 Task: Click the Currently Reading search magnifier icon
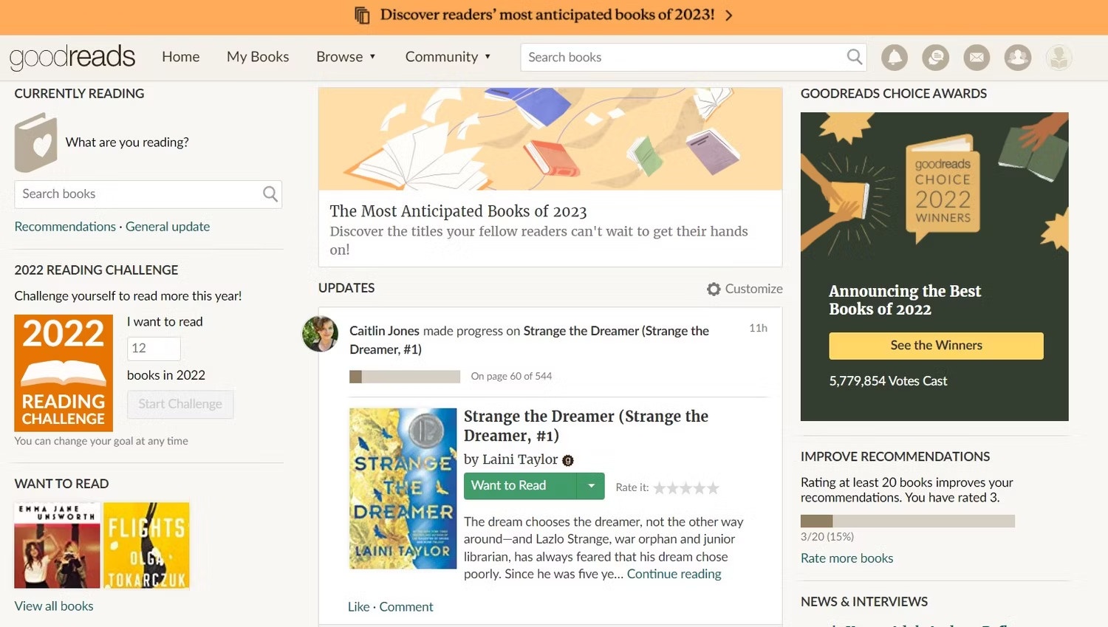coord(270,194)
